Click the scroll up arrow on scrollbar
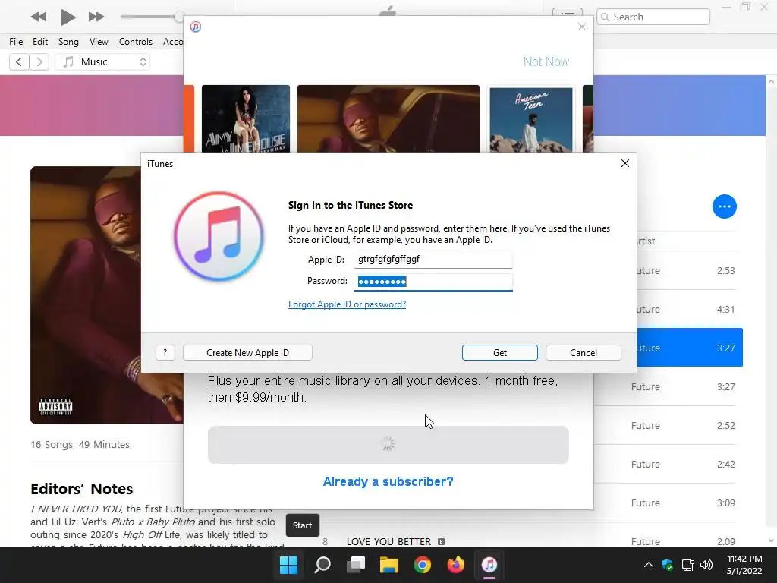This screenshot has width=777, height=583. 771,81
